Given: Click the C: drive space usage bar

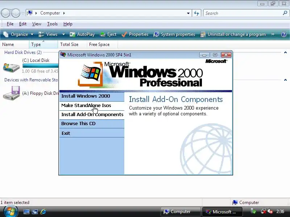Looking at the screenshot, I should tap(40, 65).
